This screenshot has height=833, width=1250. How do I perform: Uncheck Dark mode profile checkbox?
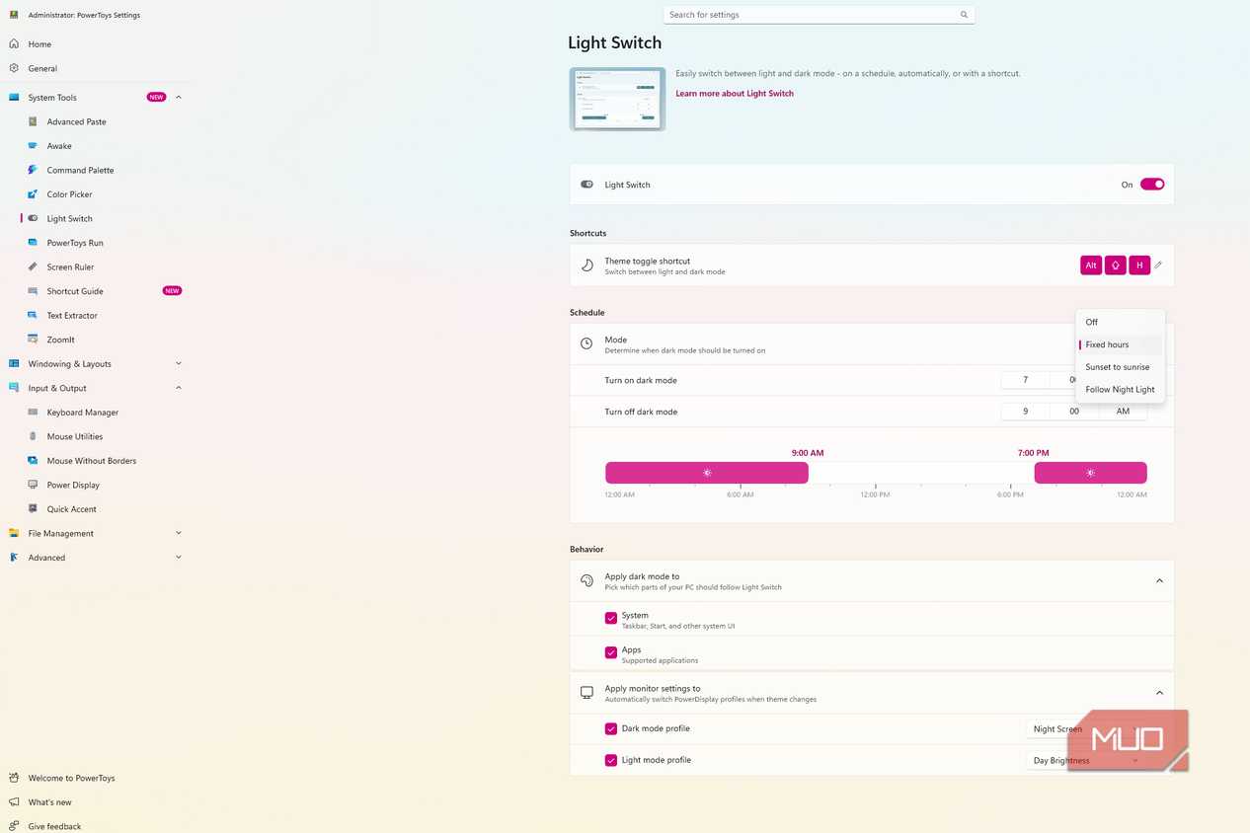tap(611, 729)
